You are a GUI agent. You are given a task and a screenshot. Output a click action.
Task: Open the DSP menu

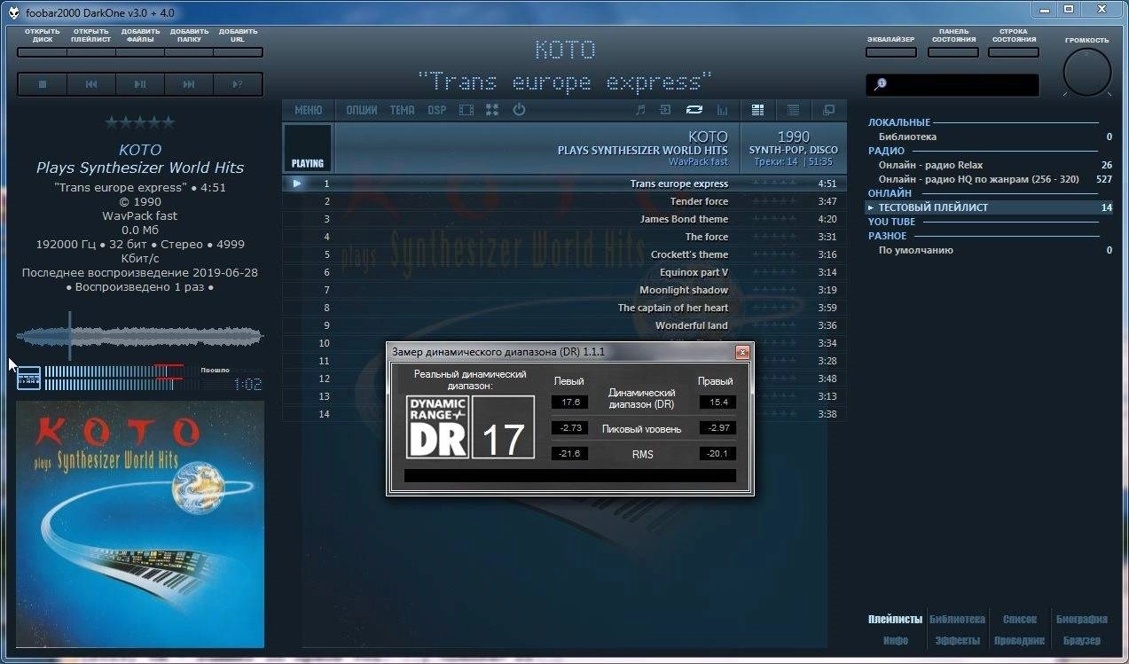pos(437,110)
